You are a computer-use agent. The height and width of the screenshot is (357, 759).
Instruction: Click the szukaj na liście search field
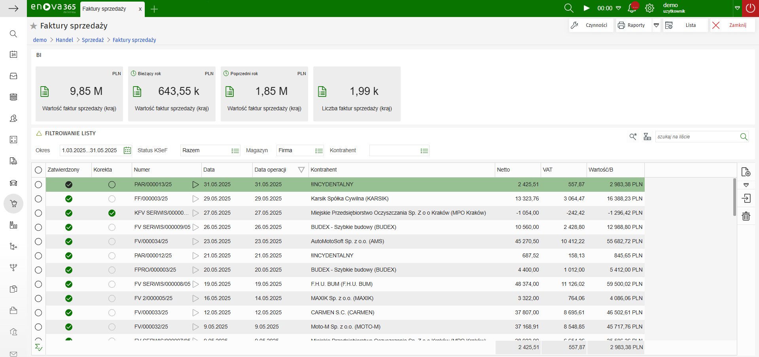[697, 137]
